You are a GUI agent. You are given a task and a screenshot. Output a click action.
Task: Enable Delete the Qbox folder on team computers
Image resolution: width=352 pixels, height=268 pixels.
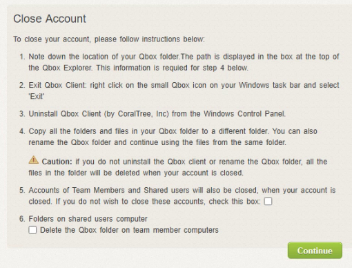pyautogui.click(x=32, y=230)
